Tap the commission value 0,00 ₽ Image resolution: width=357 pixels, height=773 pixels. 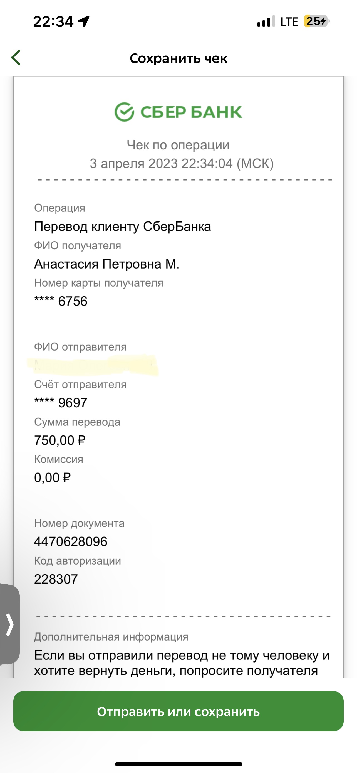click(x=53, y=477)
